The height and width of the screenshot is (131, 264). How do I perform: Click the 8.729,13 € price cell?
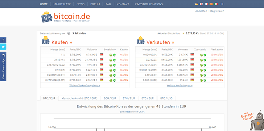click(x=75, y=75)
